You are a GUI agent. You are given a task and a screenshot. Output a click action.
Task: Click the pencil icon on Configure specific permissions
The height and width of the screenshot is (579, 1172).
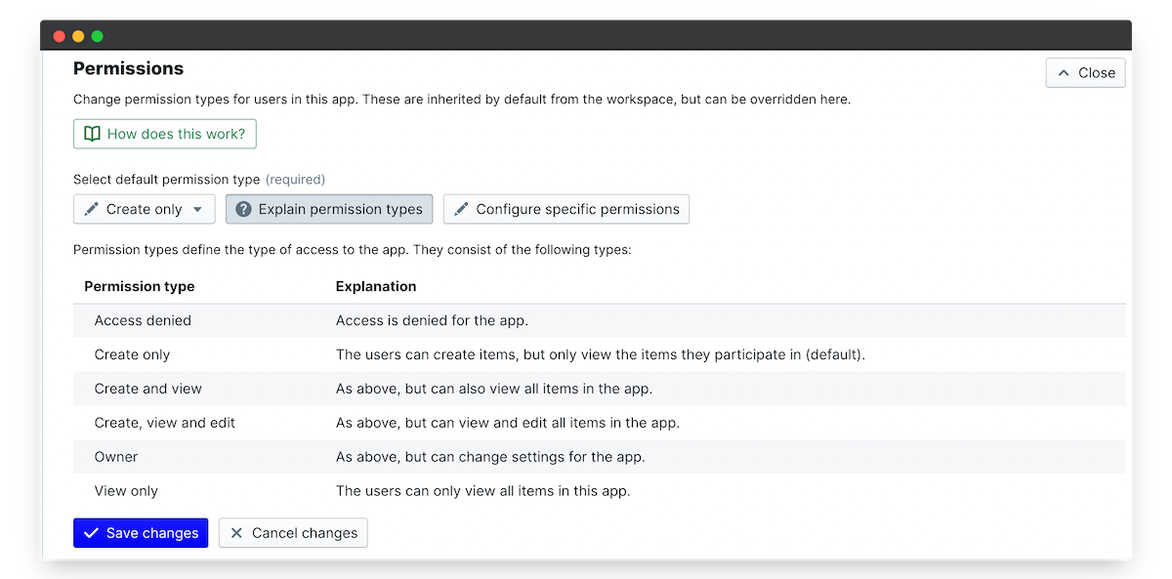(462, 209)
